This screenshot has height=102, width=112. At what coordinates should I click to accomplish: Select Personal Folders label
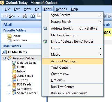[24, 58]
